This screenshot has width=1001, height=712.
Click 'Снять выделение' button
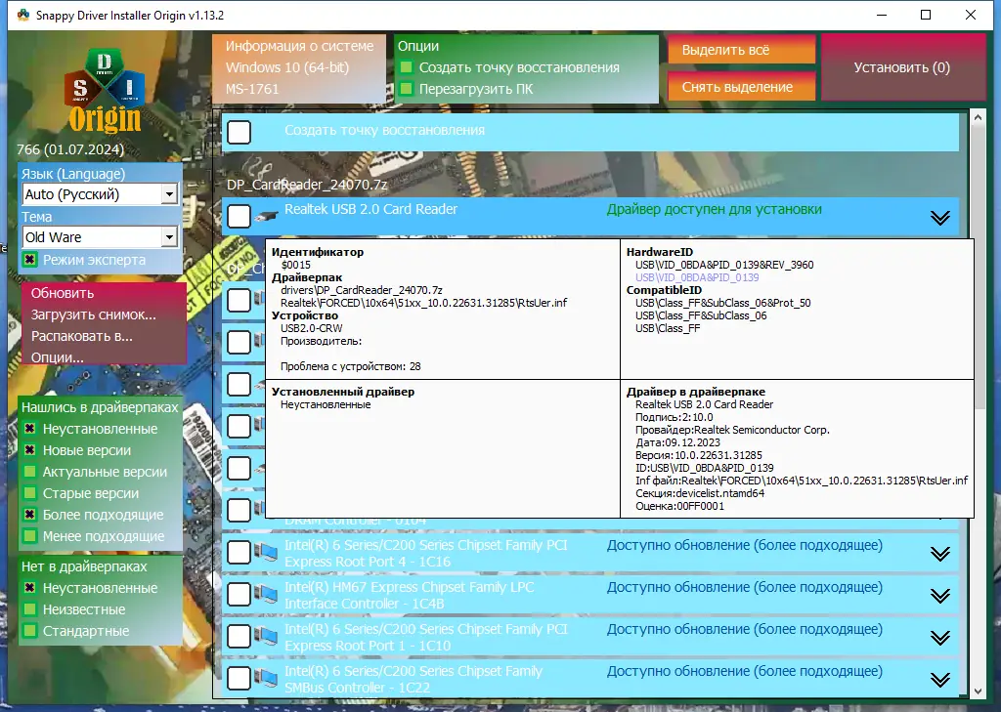pos(741,87)
